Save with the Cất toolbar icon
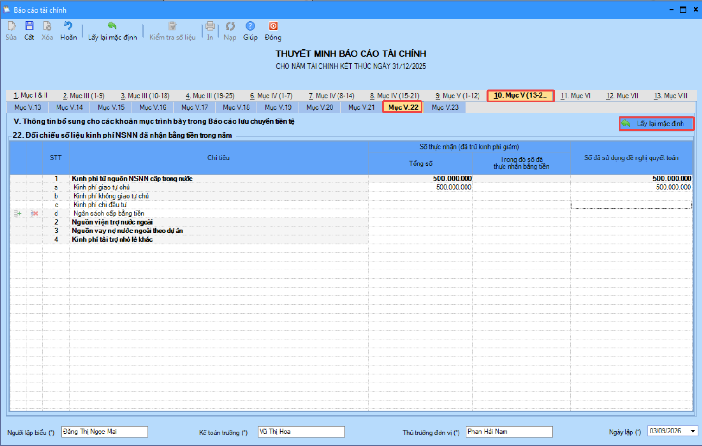Image resolution: width=702 pixels, height=446 pixels. pos(29,26)
